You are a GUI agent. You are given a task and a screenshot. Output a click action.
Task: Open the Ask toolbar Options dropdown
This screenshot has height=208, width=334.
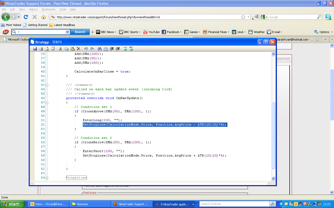tap(324, 32)
